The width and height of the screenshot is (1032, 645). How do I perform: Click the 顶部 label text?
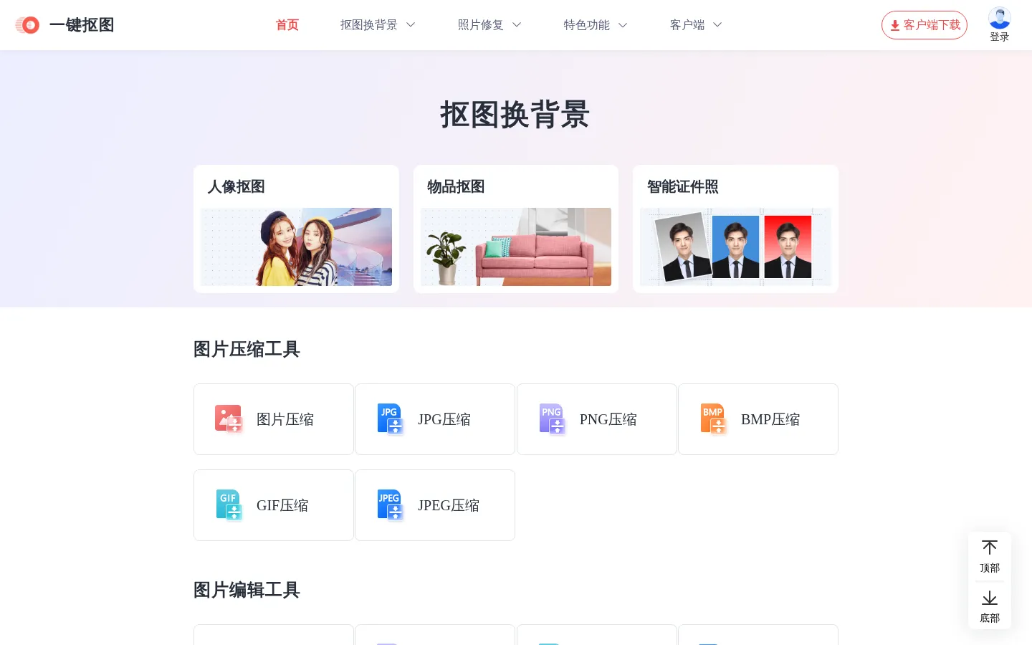(x=990, y=568)
